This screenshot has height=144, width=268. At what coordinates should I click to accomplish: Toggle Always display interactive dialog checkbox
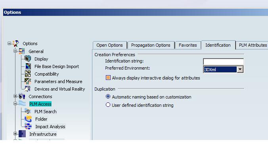click(x=108, y=78)
